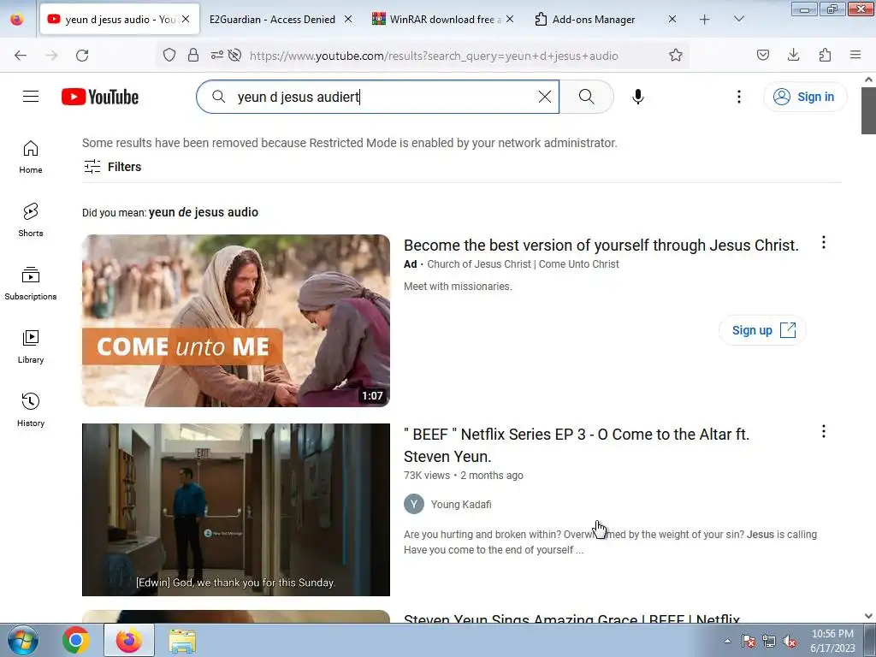Viewport: 876px width, 657px height.
Task: Open Become the best version ad title
Action: pyautogui.click(x=601, y=246)
